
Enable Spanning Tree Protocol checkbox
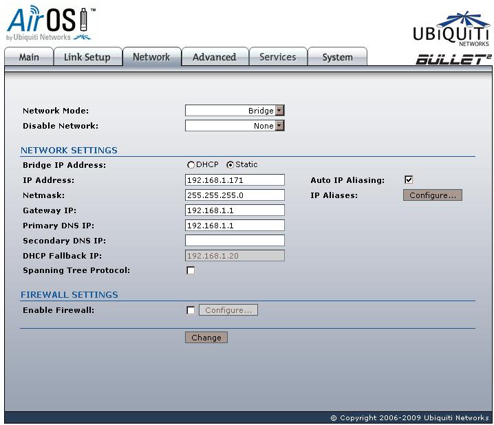[x=191, y=270]
